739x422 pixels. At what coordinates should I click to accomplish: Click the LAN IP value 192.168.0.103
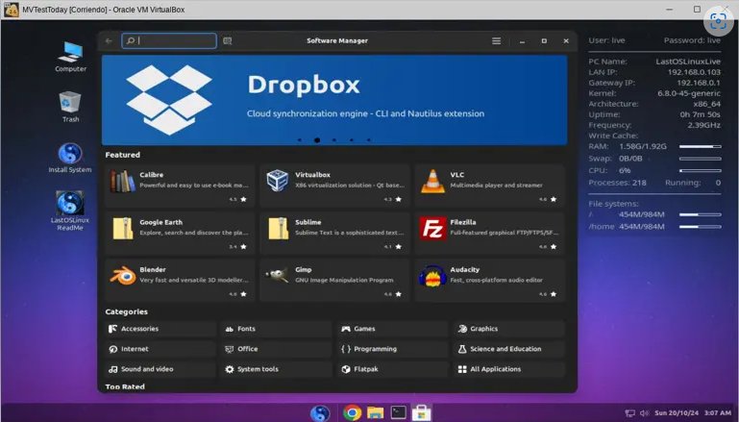click(x=694, y=72)
